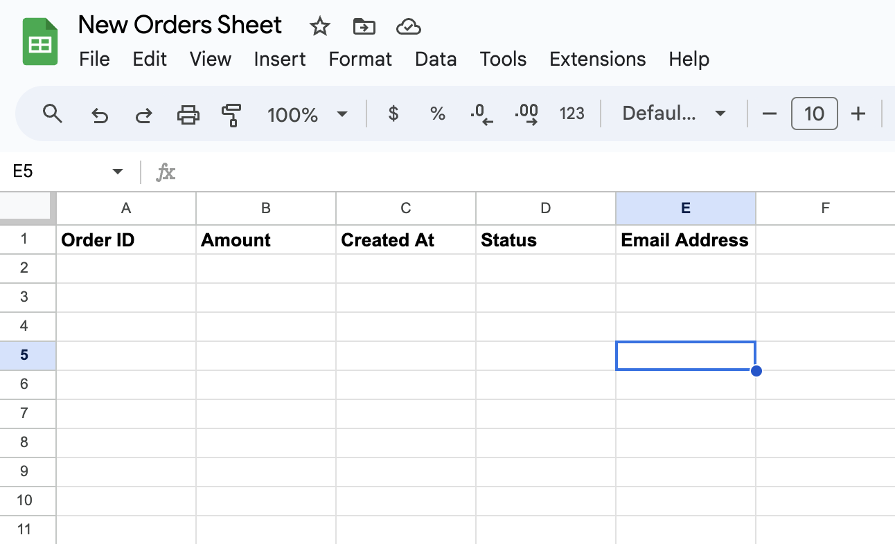This screenshot has width=895, height=544.
Task: Click the undo arrow
Action: click(x=100, y=114)
